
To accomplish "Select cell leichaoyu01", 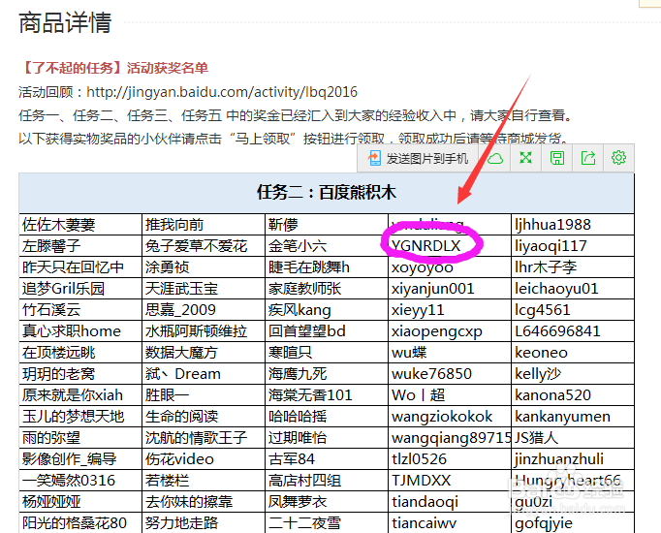I will [x=573, y=289].
